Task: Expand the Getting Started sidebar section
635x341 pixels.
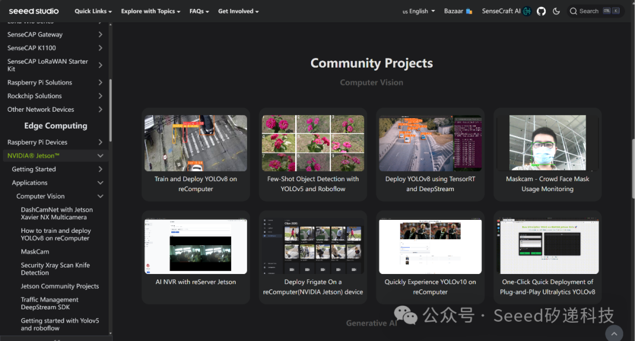Action: 100,169
